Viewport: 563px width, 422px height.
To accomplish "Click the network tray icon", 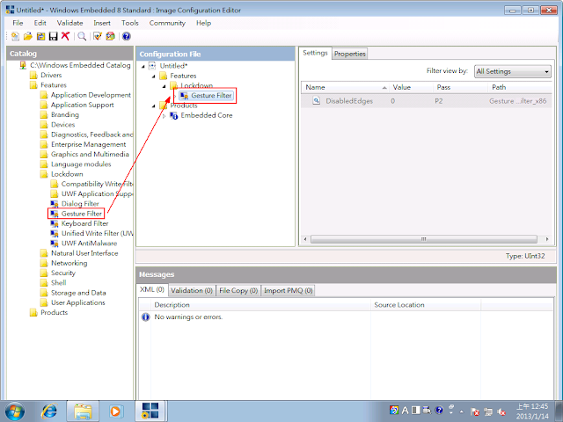I will point(488,411).
